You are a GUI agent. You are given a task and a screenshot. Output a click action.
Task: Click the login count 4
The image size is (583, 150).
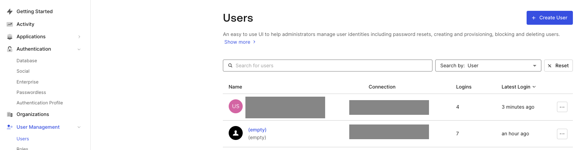[458, 107]
